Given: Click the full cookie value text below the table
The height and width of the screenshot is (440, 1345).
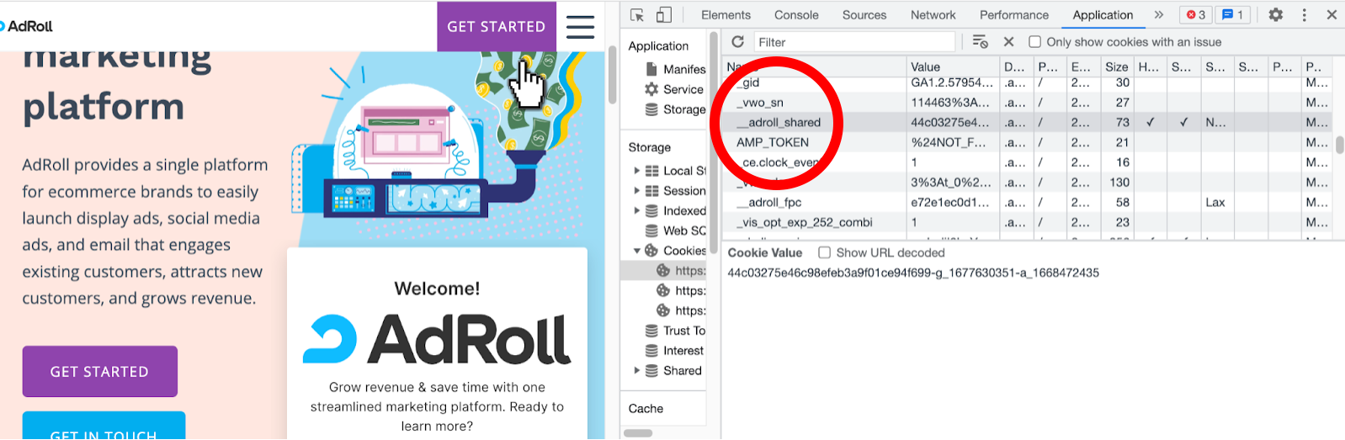Looking at the screenshot, I should [x=913, y=273].
